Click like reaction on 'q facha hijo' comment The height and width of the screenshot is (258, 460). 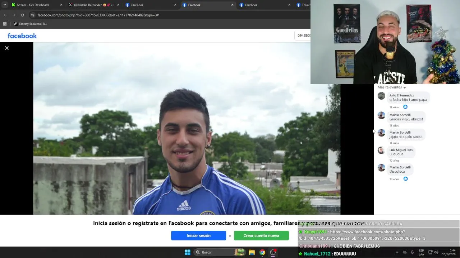pos(405,107)
